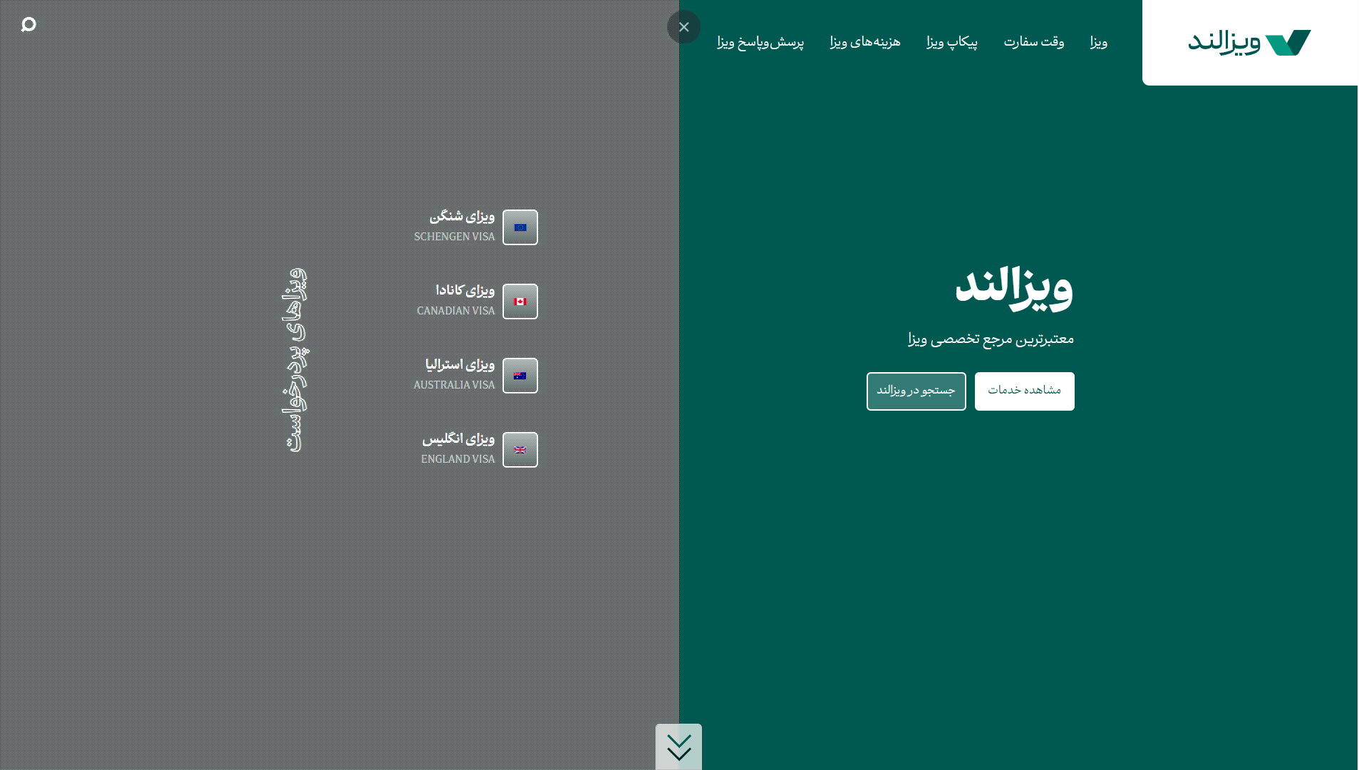Expand page with double chevron down arrow
Image resolution: width=1359 pixels, height=770 pixels.
pos(678,746)
